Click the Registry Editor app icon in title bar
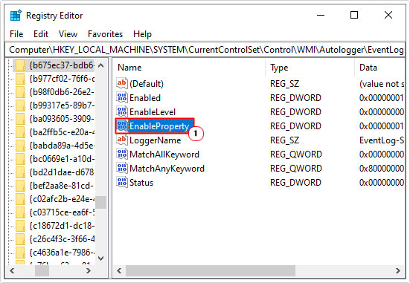The width and height of the screenshot is (410, 283). coord(16,16)
